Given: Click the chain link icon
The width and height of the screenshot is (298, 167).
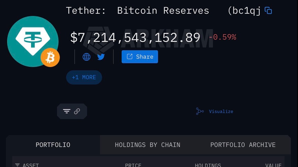Looking at the screenshot, I should (x=77, y=111).
